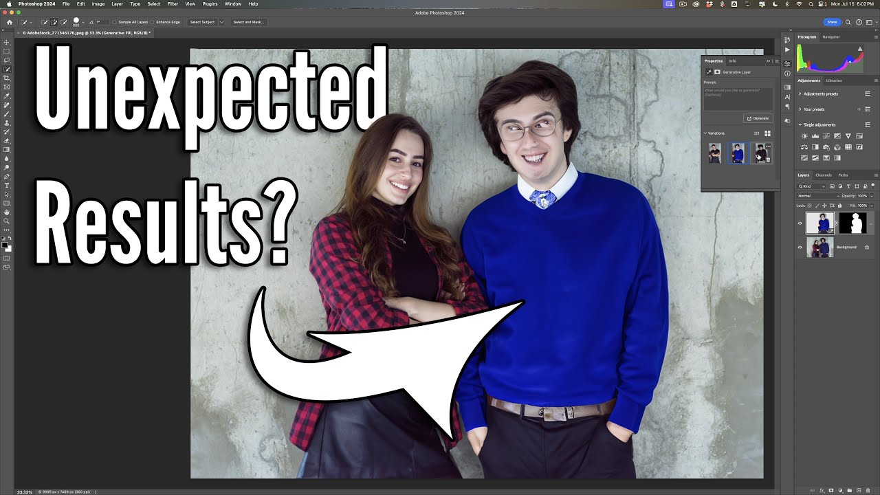Select the Horizontal Type tool
880x495 pixels.
(7, 186)
